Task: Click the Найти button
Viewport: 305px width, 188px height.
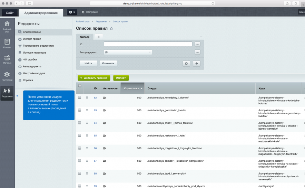Action: point(88,63)
